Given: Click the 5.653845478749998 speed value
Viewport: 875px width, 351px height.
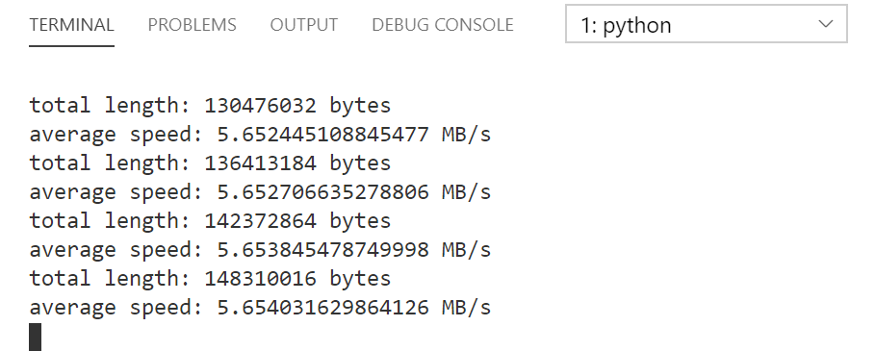Looking at the screenshot, I should coord(322,250).
